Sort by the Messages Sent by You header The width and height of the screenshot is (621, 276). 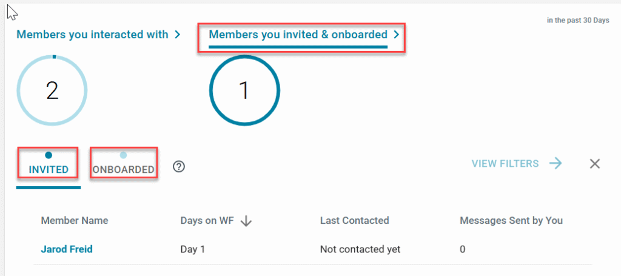pyautogui.click(x=511, y=221)
